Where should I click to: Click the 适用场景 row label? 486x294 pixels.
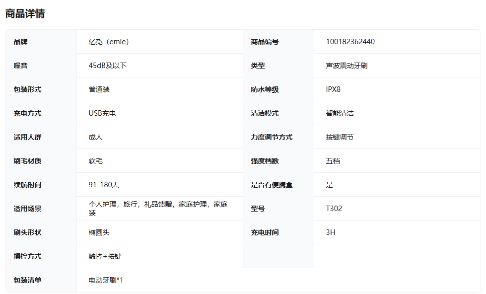pos(27,209)
